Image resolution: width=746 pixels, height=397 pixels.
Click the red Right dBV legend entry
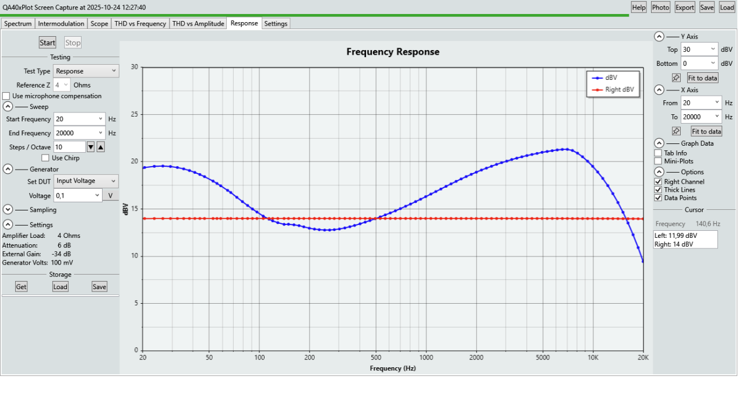pos(613,90)
